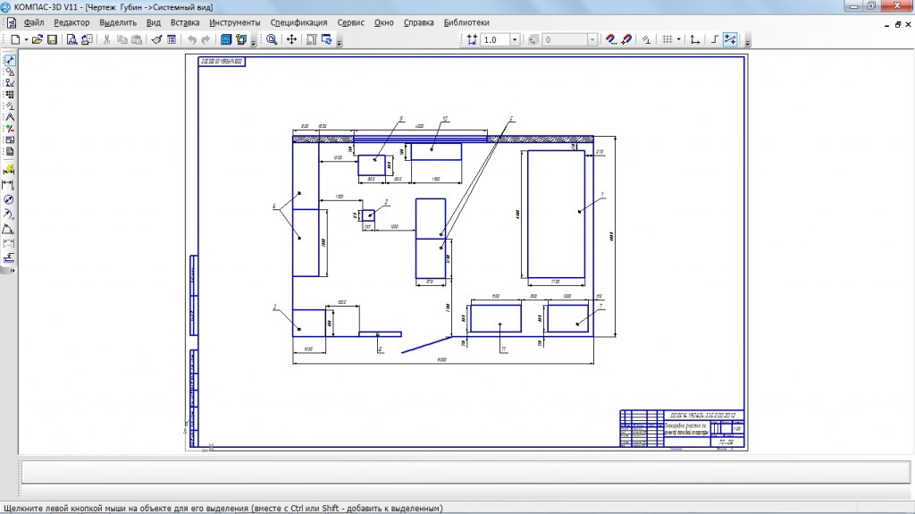Toggle Disable snaps magnet icon
The width and height of the screenshot is (915, 514).
pyautogui.click(x=626, y=39)
